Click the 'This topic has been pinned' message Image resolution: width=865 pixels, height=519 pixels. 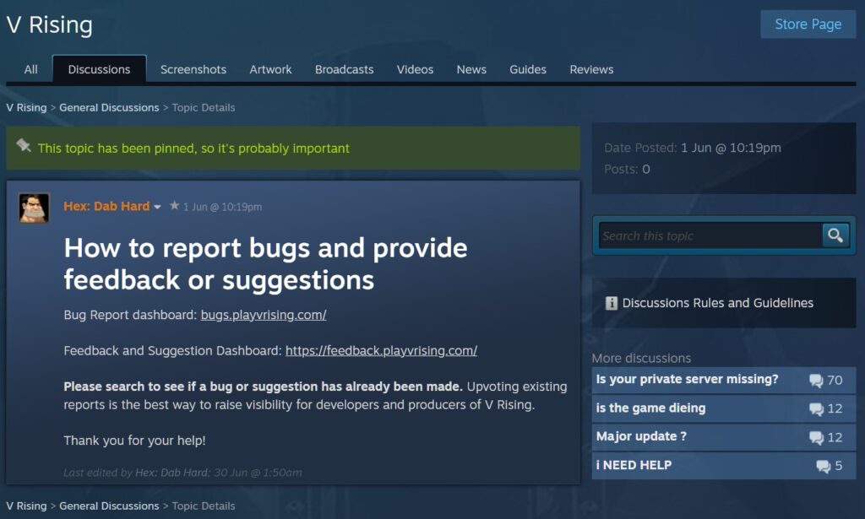(x=193, y=149)
